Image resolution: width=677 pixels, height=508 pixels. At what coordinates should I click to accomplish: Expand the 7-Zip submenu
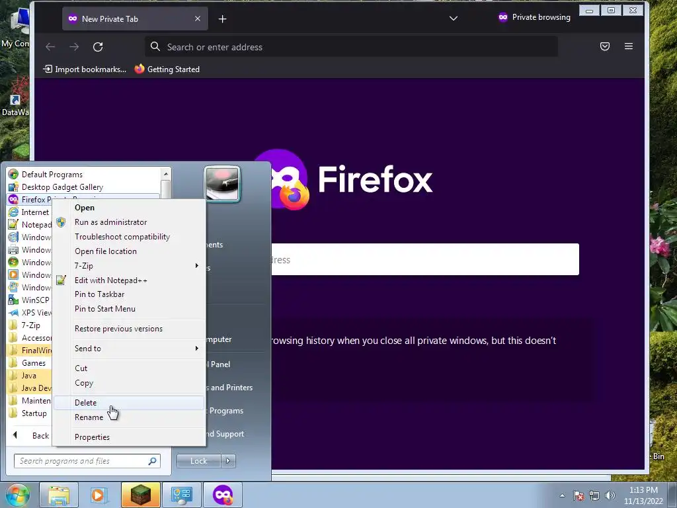tap(129, 266)
